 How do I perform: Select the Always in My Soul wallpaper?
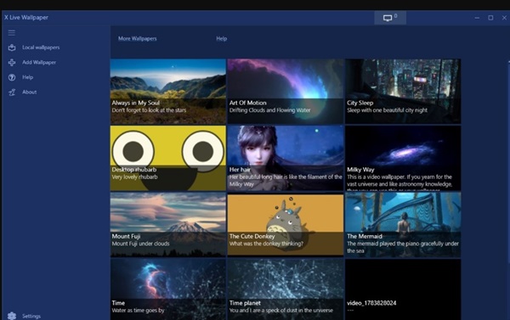(168, 92)
